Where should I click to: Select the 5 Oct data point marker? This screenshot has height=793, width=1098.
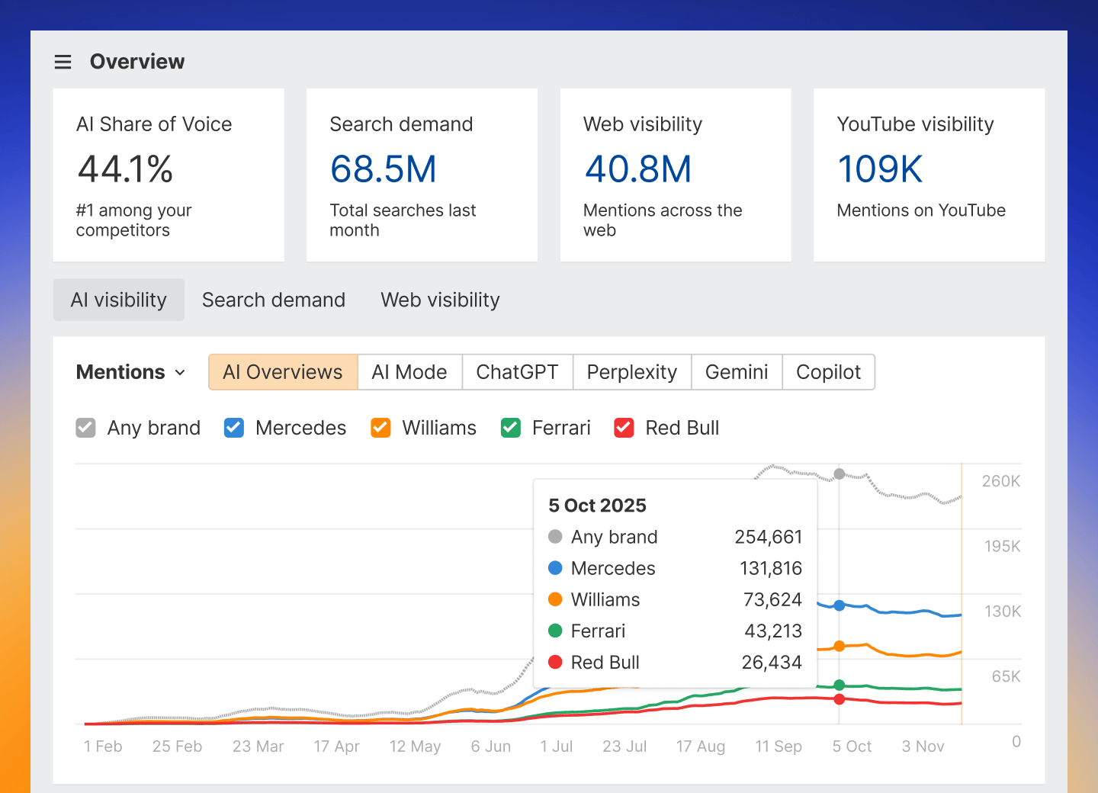pos(839,474)
